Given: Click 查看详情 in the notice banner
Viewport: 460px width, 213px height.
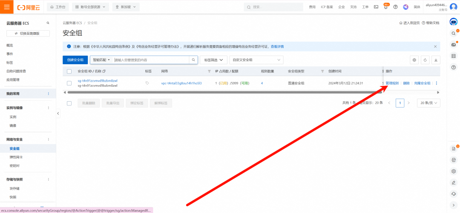Looking at the screenshot, I should [x=277, y=47].
